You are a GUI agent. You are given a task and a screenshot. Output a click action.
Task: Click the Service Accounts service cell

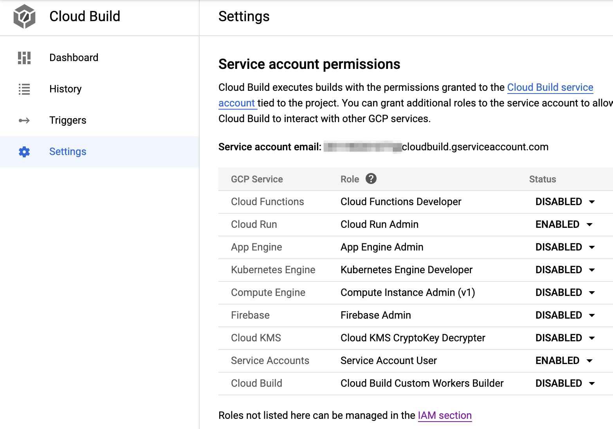(x=270, y=361)
